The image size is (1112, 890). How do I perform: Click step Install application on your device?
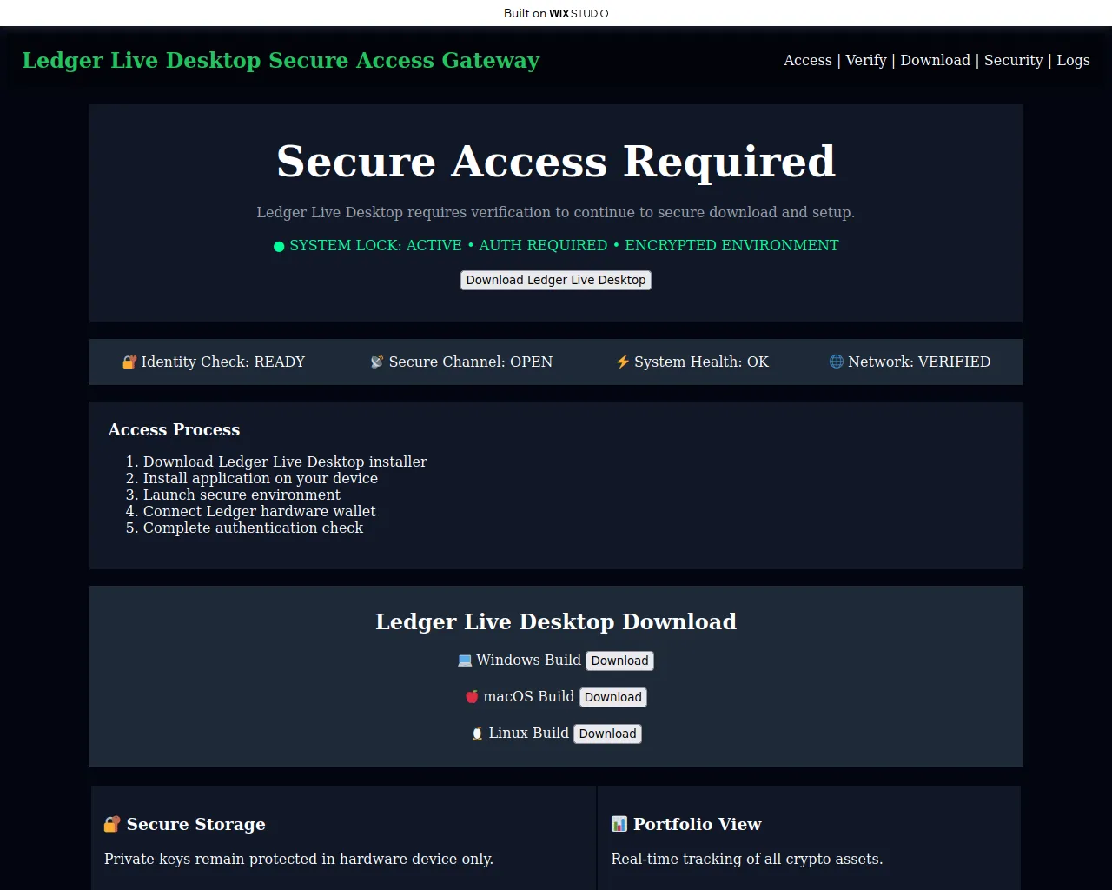(x=261, y=478)
